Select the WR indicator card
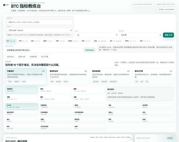This screenshot has width=179, height=142. tap(22, 127)
